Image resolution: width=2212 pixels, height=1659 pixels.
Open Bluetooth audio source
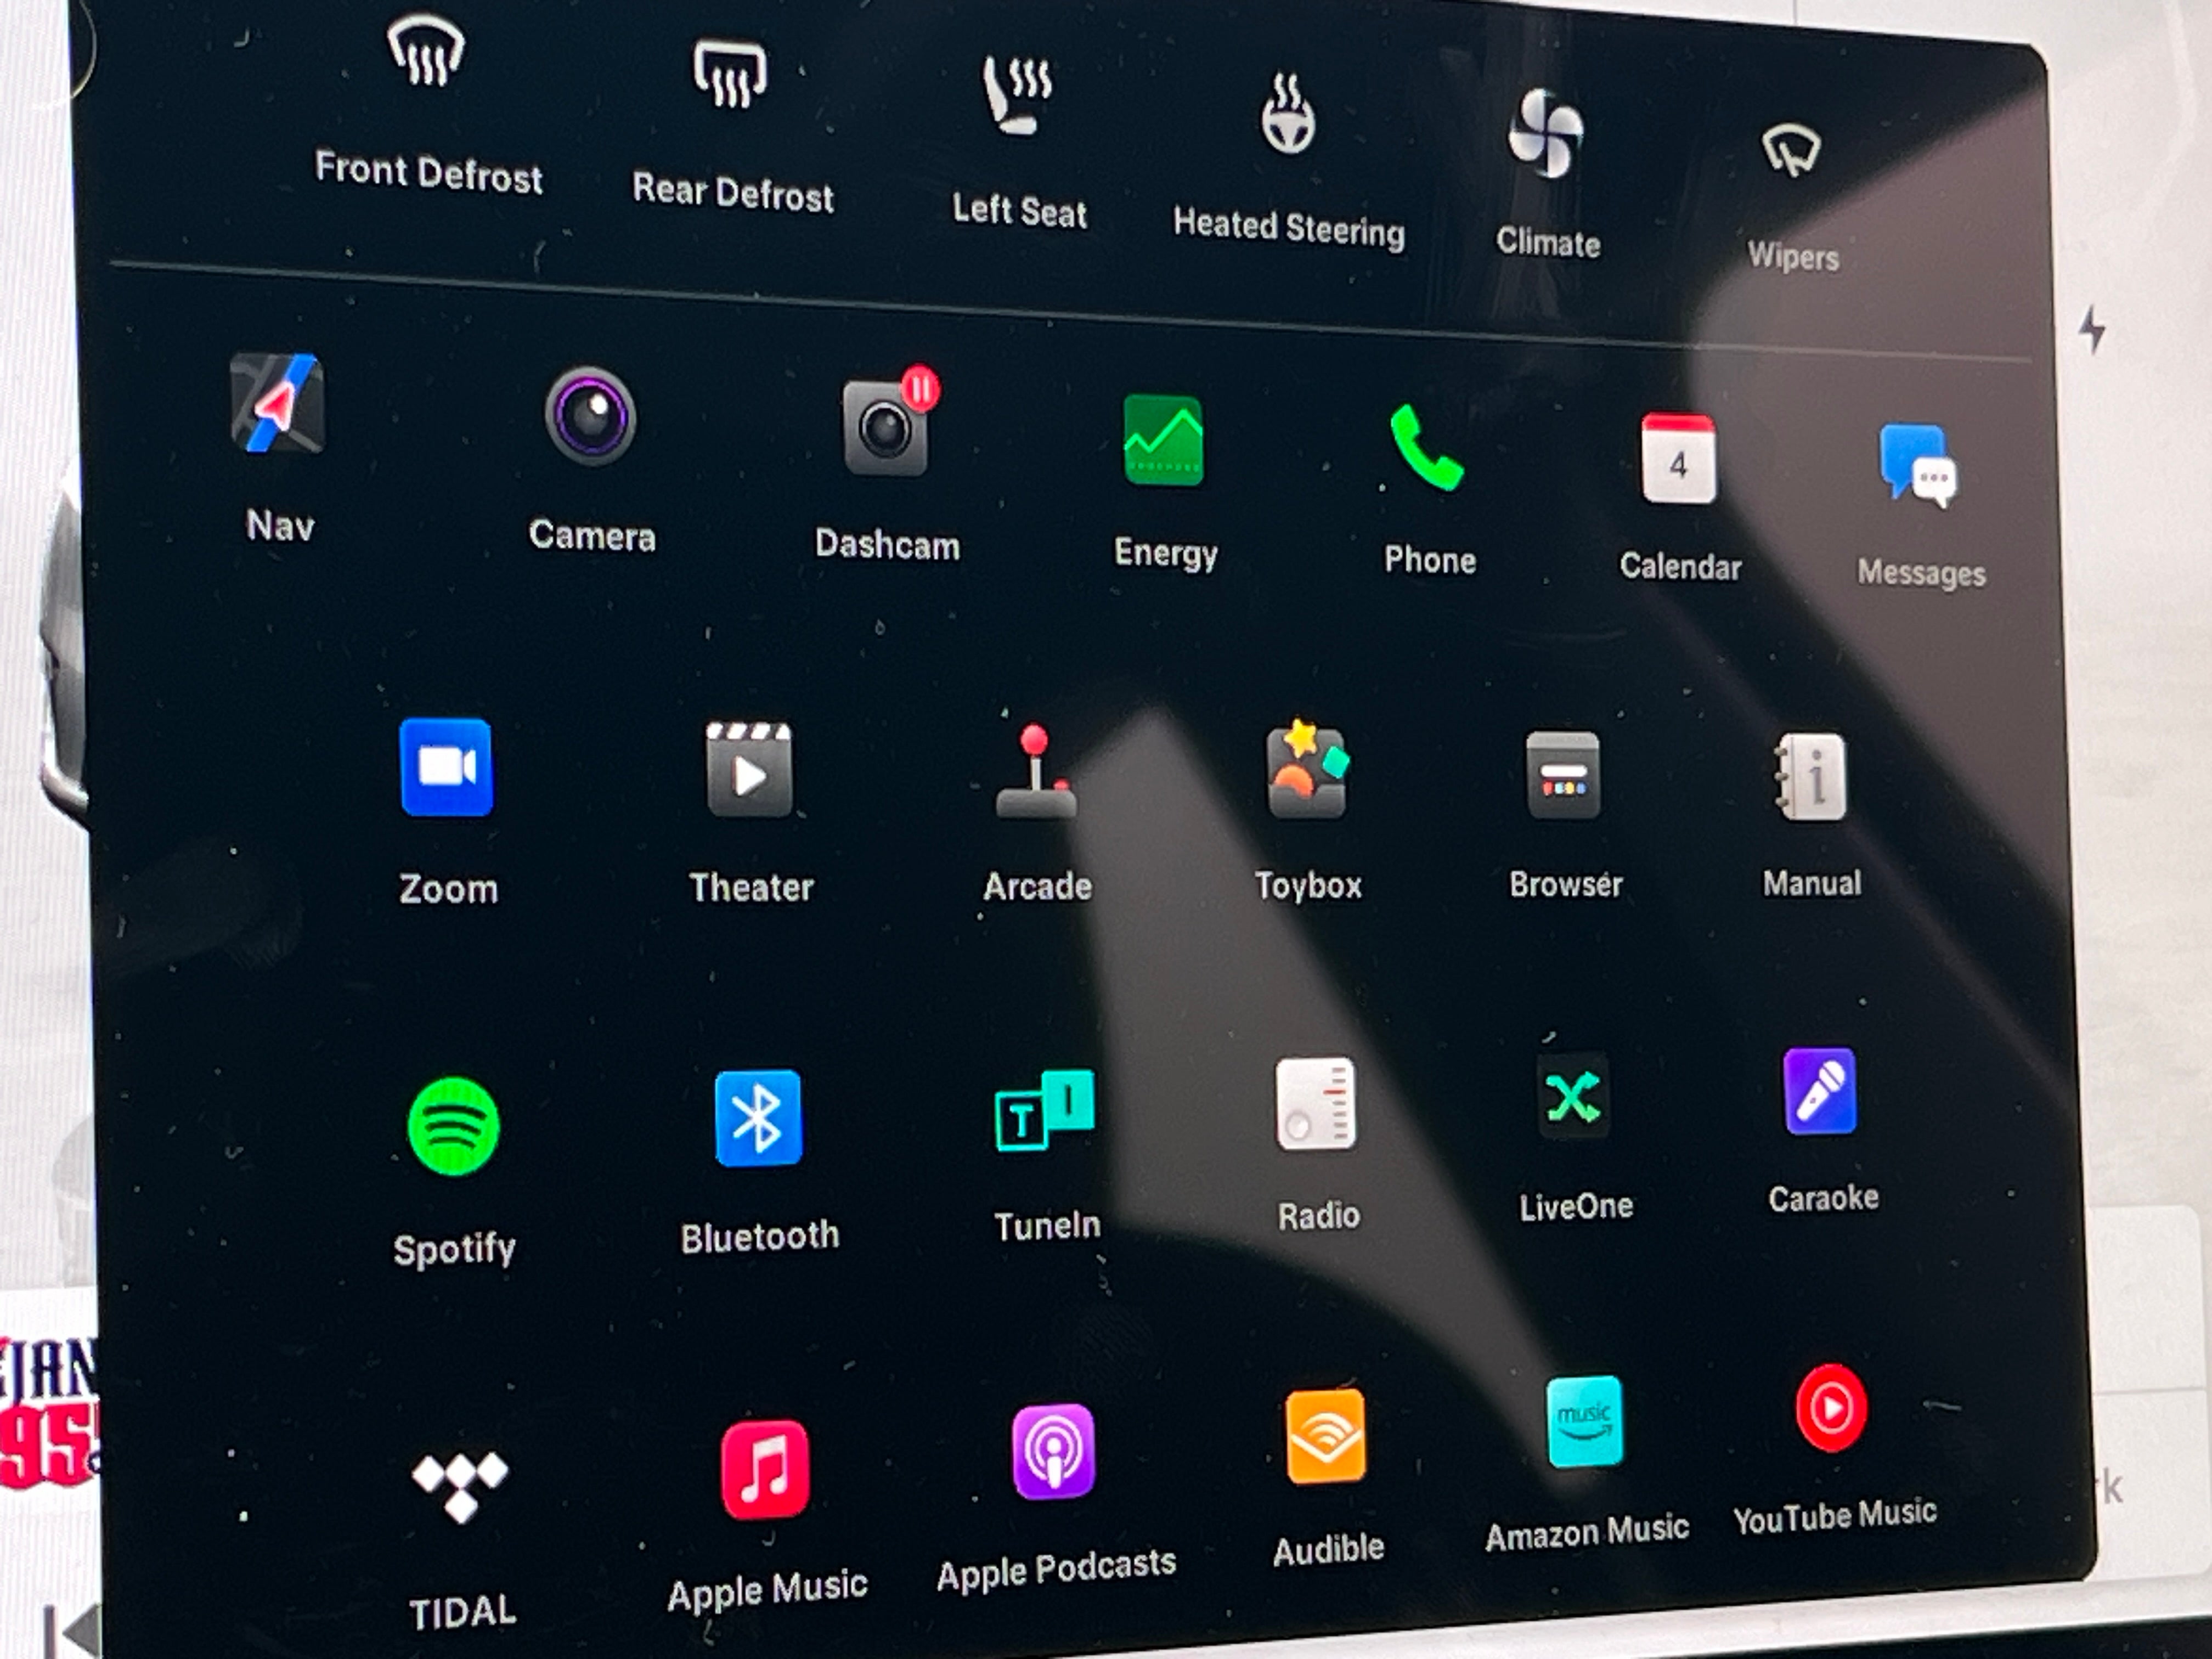[758, 1118]
